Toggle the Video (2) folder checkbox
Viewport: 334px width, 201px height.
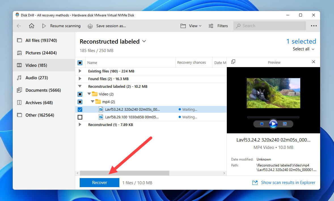(x=80, y=94)
